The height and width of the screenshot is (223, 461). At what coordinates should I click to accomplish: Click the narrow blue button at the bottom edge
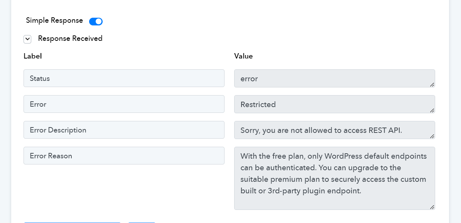pyautogui.click(x=142, y=222)
